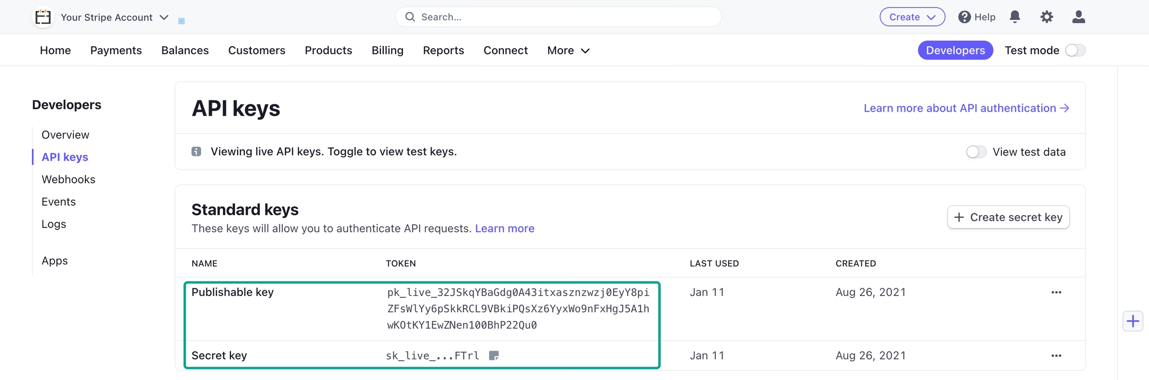Screen dimensions: 1149x380
Task: Open Learn more about API authentication link
Action: click(x=966, y=108)
